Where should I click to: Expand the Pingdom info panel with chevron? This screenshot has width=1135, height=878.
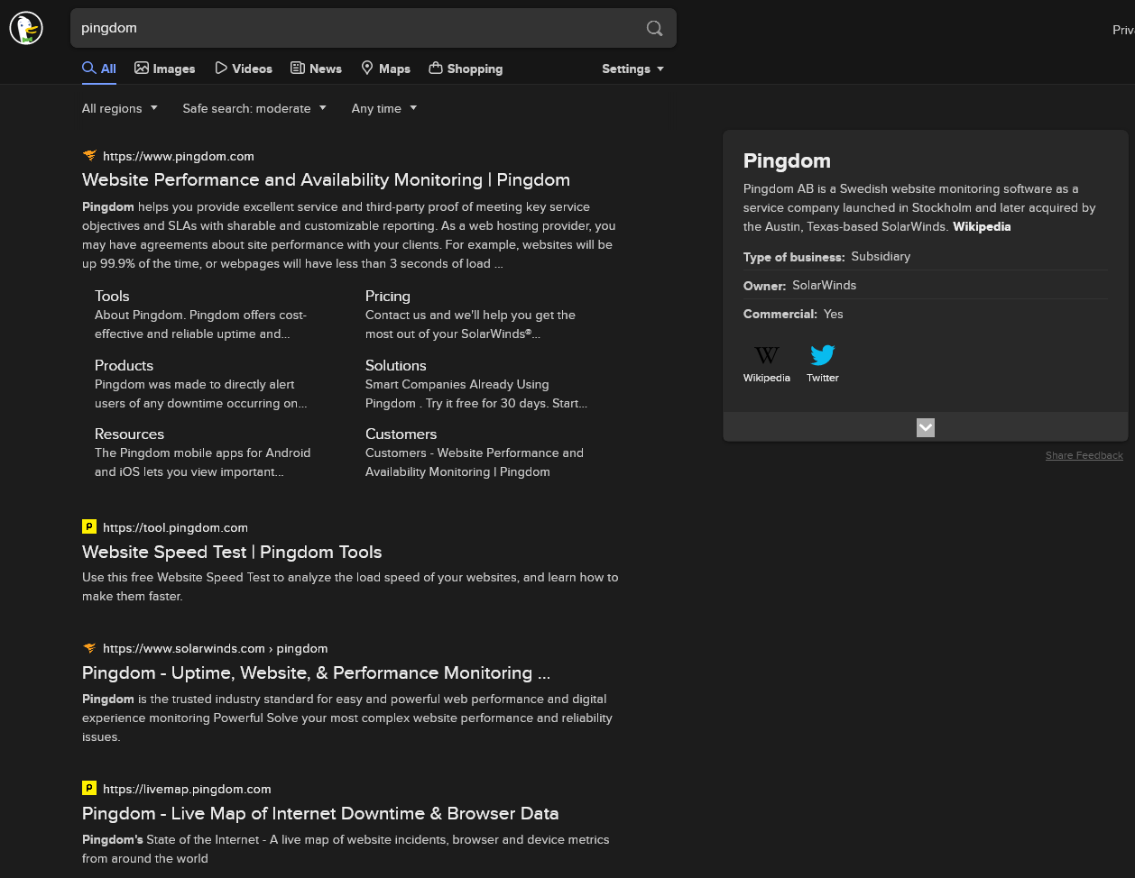click(926, 427)
